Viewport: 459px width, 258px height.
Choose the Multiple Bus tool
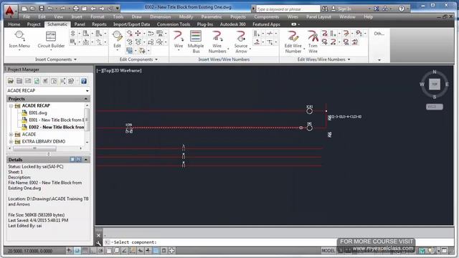point(196,42)
